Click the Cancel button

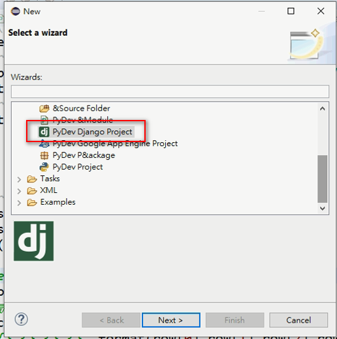pos(298,320)
